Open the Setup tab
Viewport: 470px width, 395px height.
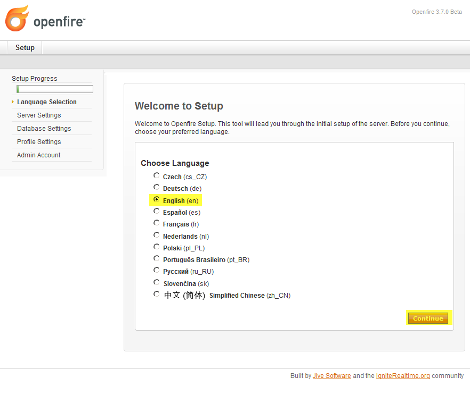[25, 47]
